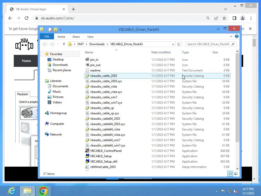
Task: Click Chrome taskbar icon
Action: (x=43, y=191)
